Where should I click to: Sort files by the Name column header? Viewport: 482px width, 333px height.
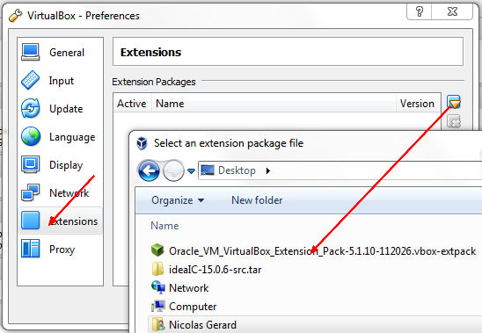[x=164, y=226]
